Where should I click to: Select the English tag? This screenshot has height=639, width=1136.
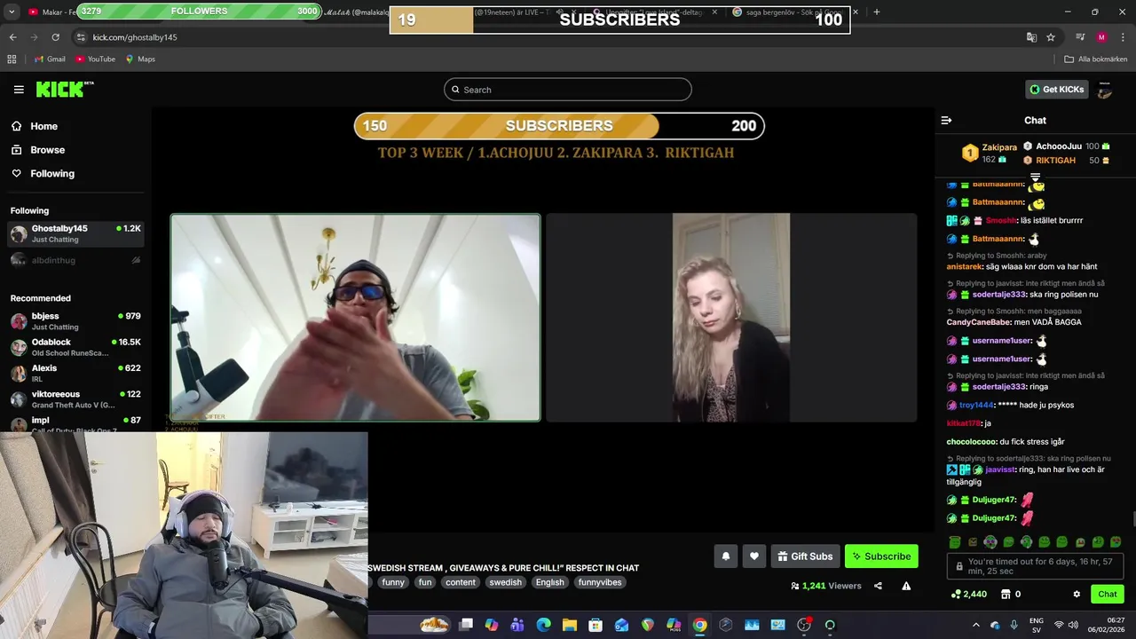click(x=549, y=582)
